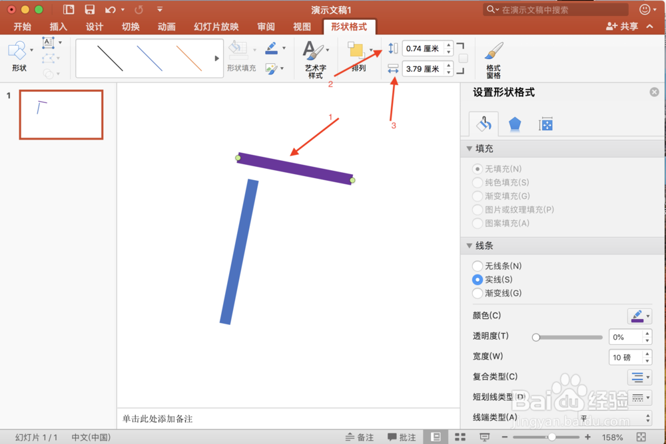This screenshot has height=444, width=666.
Task: Select No line (无线条) radio button
Action: [478, 266]
